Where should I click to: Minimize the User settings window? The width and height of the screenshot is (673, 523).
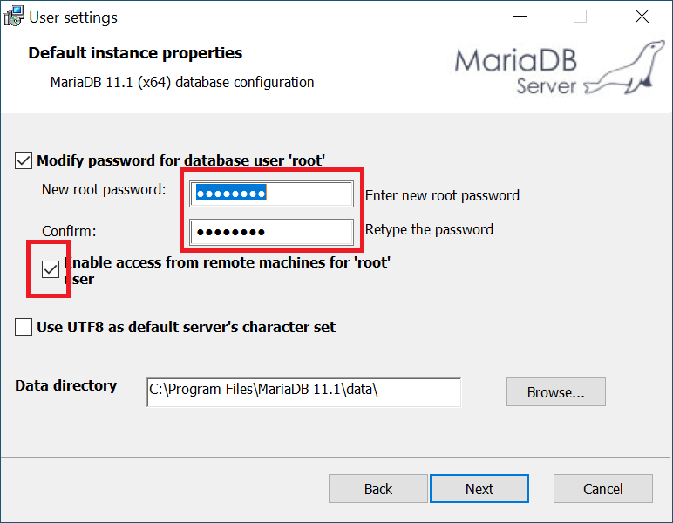coord(520,17)
